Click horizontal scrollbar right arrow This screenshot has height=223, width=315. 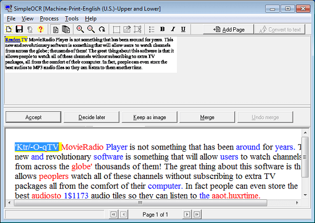(x=297, y=203)
